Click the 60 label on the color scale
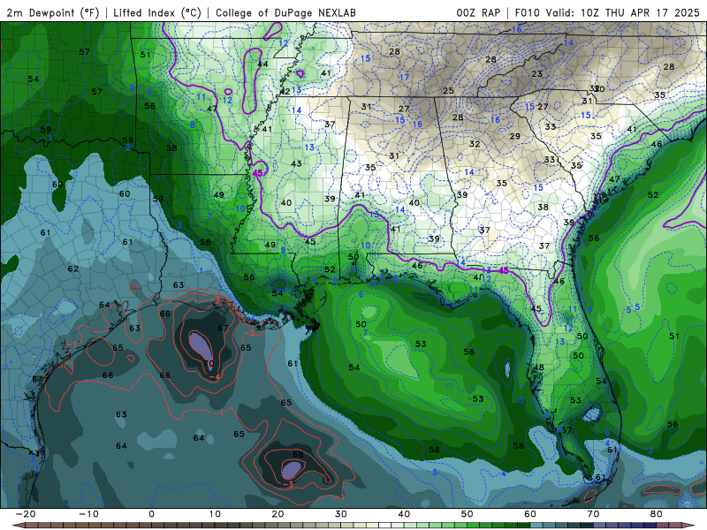The height and width of the screenshot is (530, 707). 530,514
